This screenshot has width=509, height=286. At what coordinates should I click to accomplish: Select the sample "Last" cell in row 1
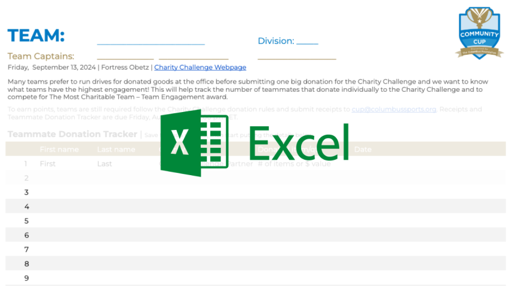click(105, 164)
